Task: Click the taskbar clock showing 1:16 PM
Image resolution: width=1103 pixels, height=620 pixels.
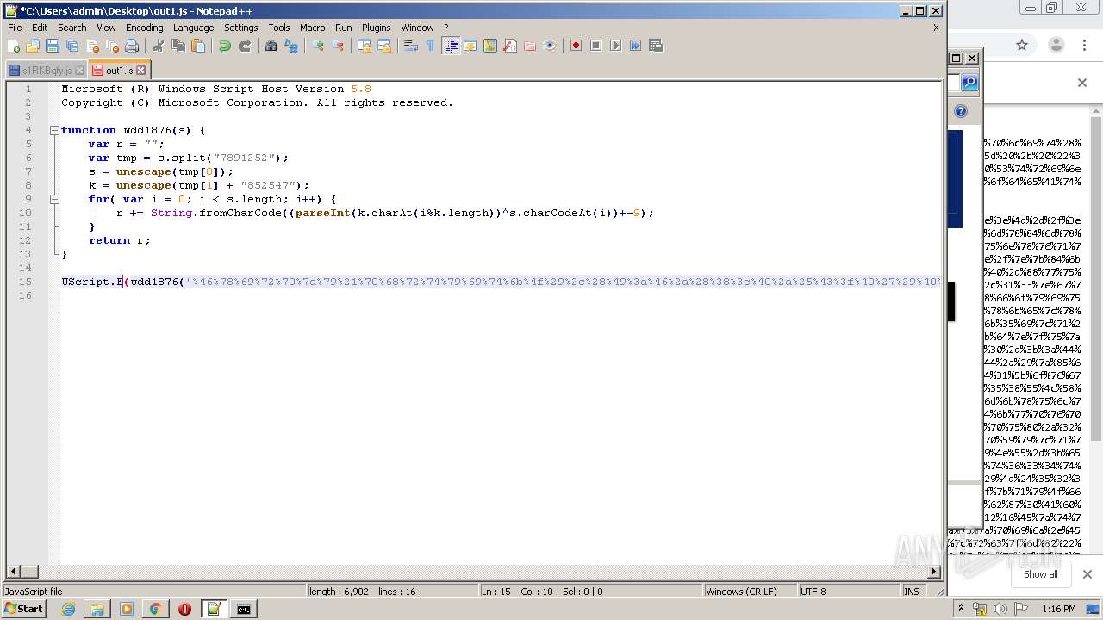Action: (x=1059, y=609)
